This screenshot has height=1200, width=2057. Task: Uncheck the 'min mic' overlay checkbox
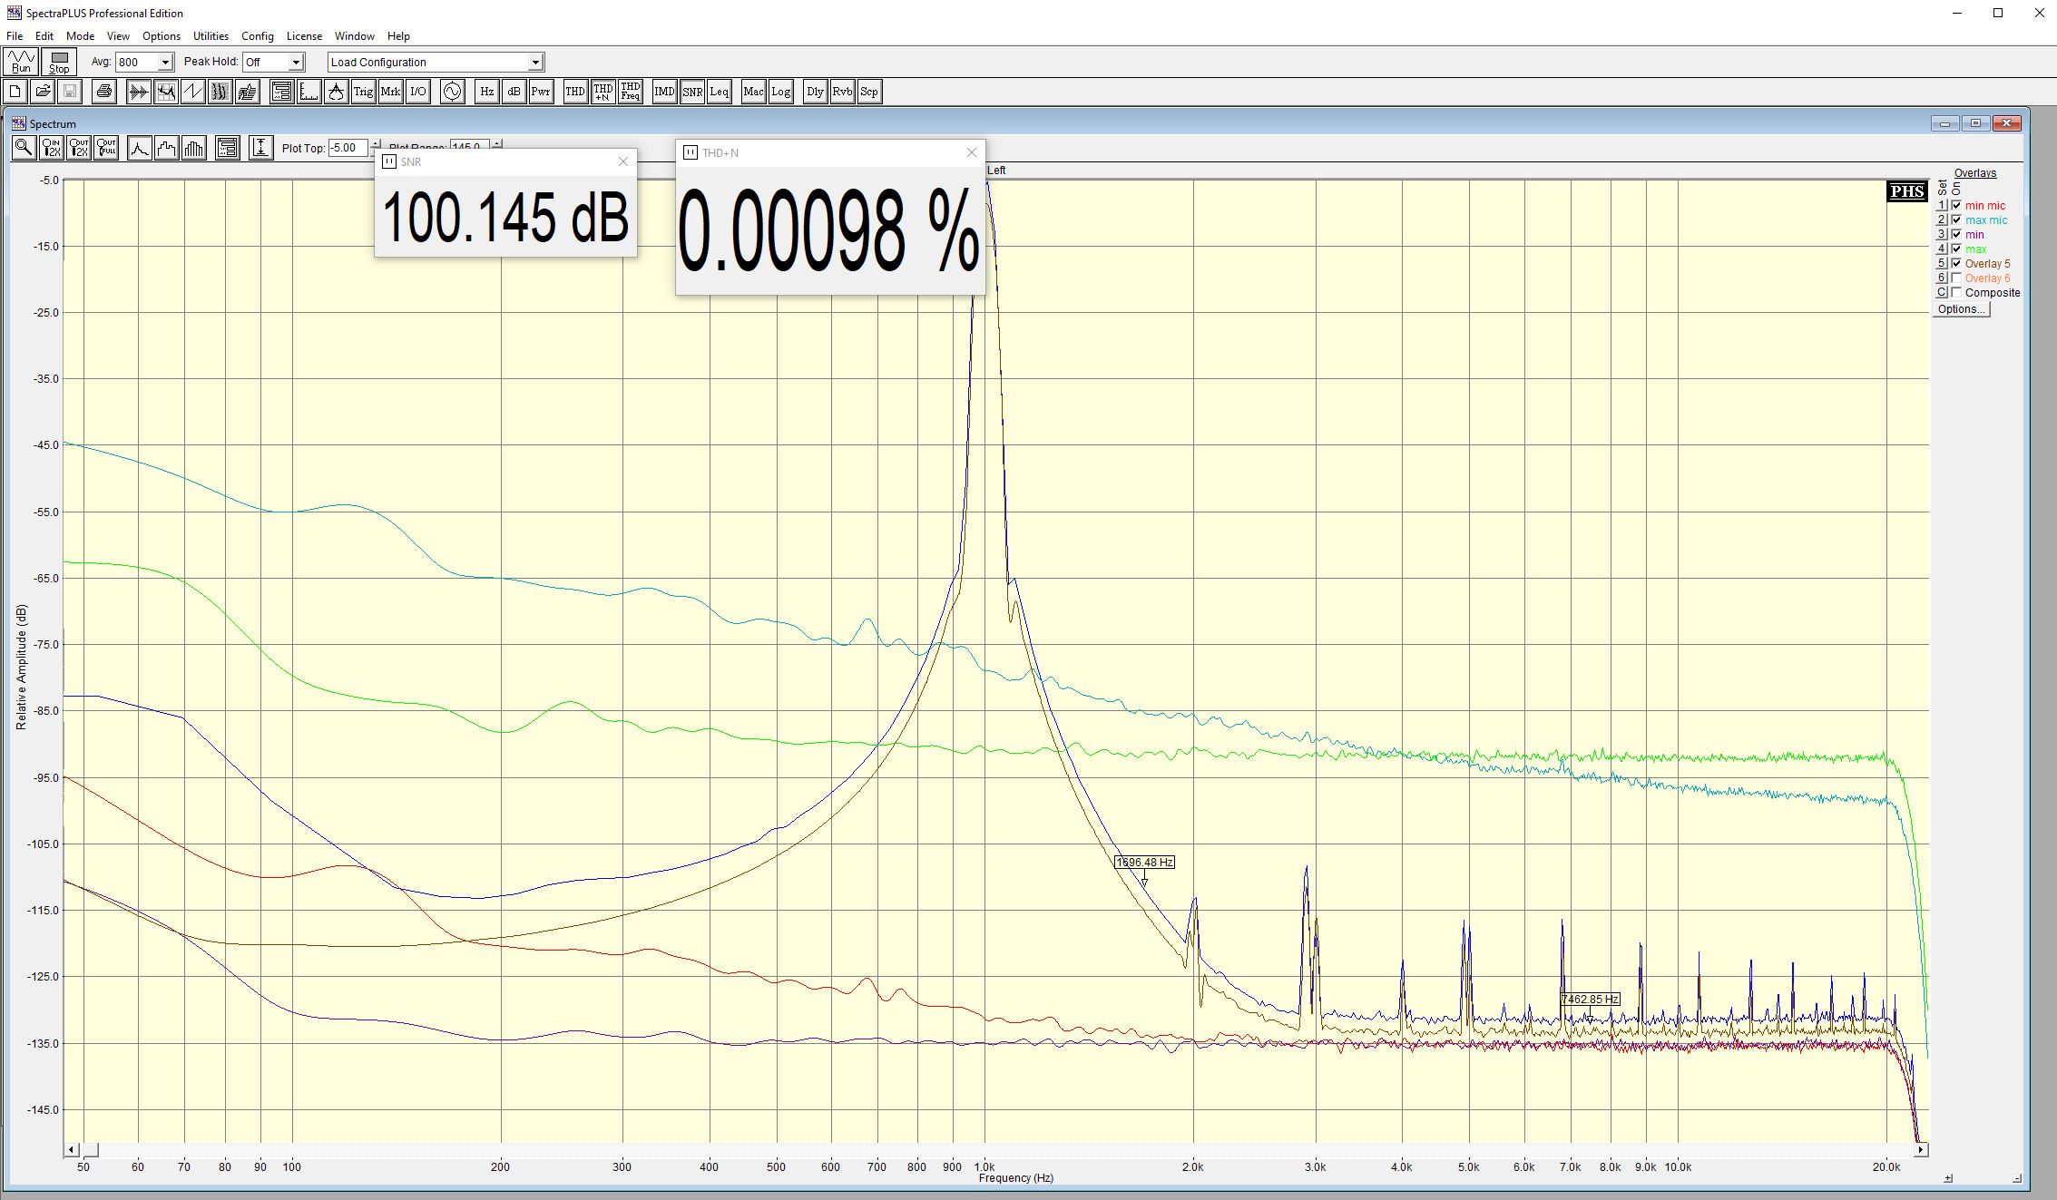coord(1956,206)
